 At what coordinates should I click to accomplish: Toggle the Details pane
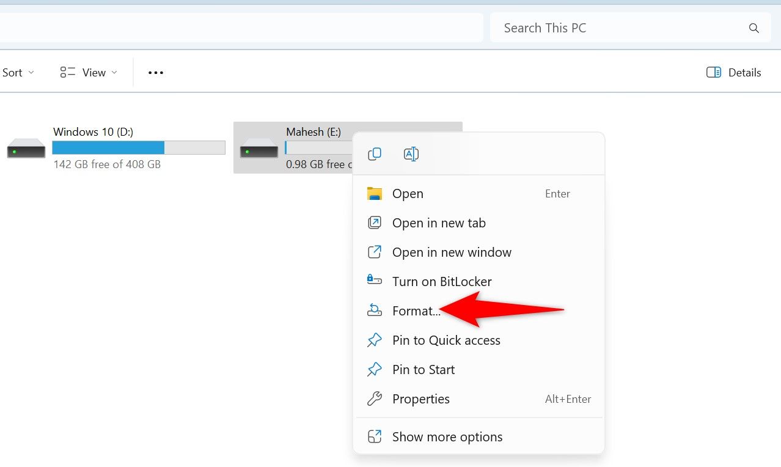click(733, 73)
